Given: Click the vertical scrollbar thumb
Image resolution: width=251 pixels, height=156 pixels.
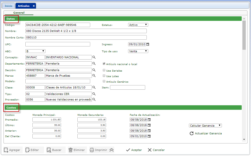Looking at the screenshot, I should (x=244, y=35).
